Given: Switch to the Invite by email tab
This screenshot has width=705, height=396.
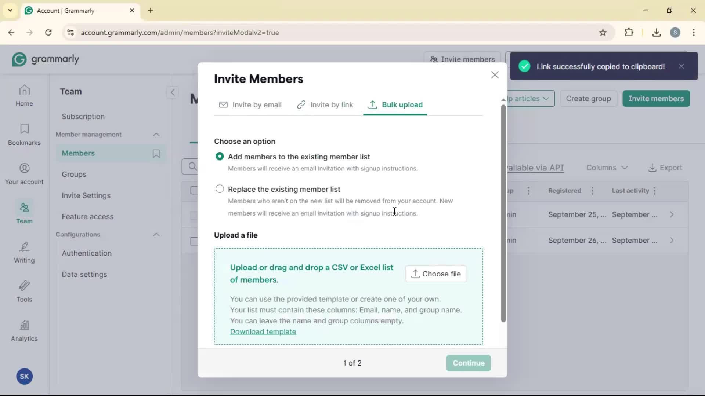Looking at the screenshot, I should pyautogui.click(x=251, y=105).
